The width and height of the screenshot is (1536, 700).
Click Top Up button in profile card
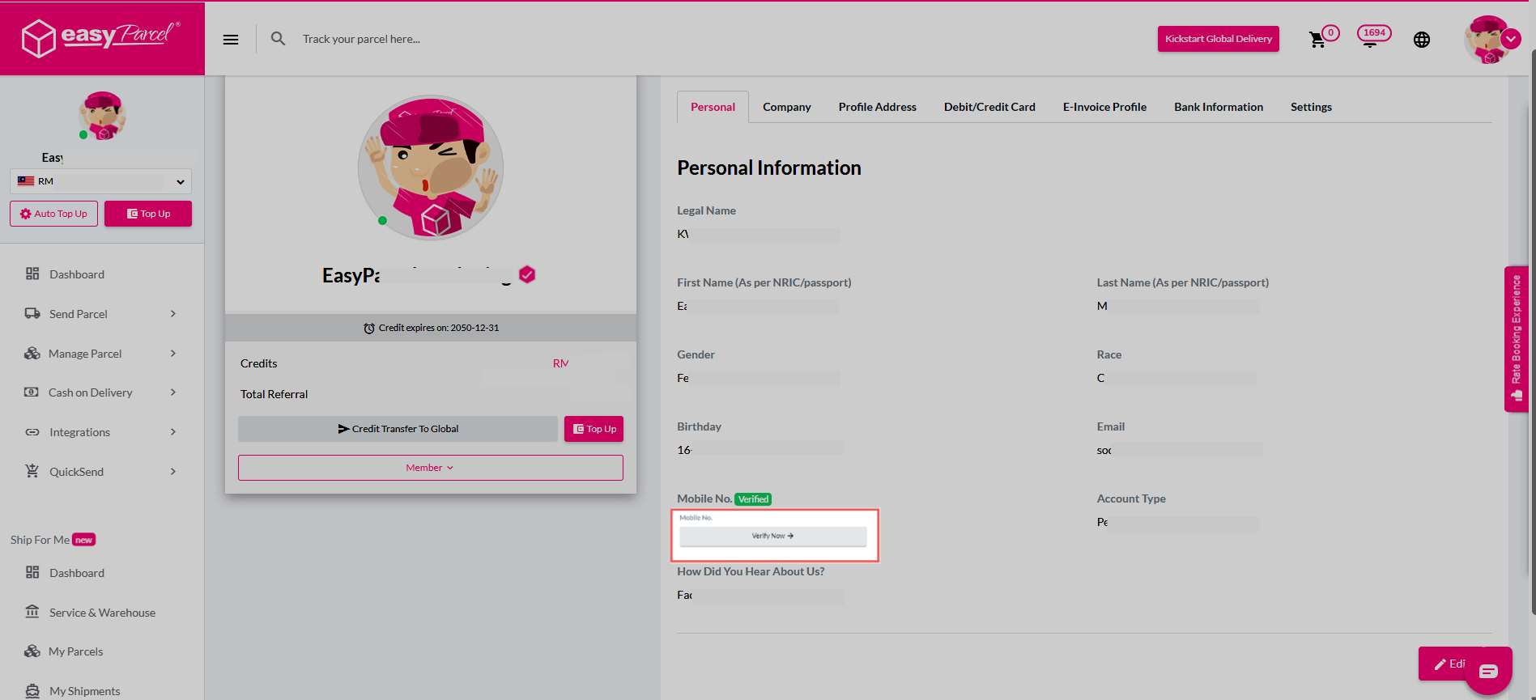(594, 429)
